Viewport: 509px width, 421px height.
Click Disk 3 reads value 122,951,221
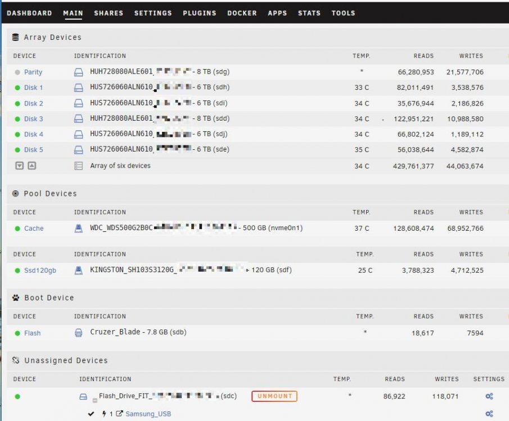[x=413, y=119]
